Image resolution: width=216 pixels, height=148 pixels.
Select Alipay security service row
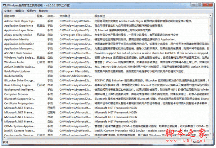coord(105,35)
